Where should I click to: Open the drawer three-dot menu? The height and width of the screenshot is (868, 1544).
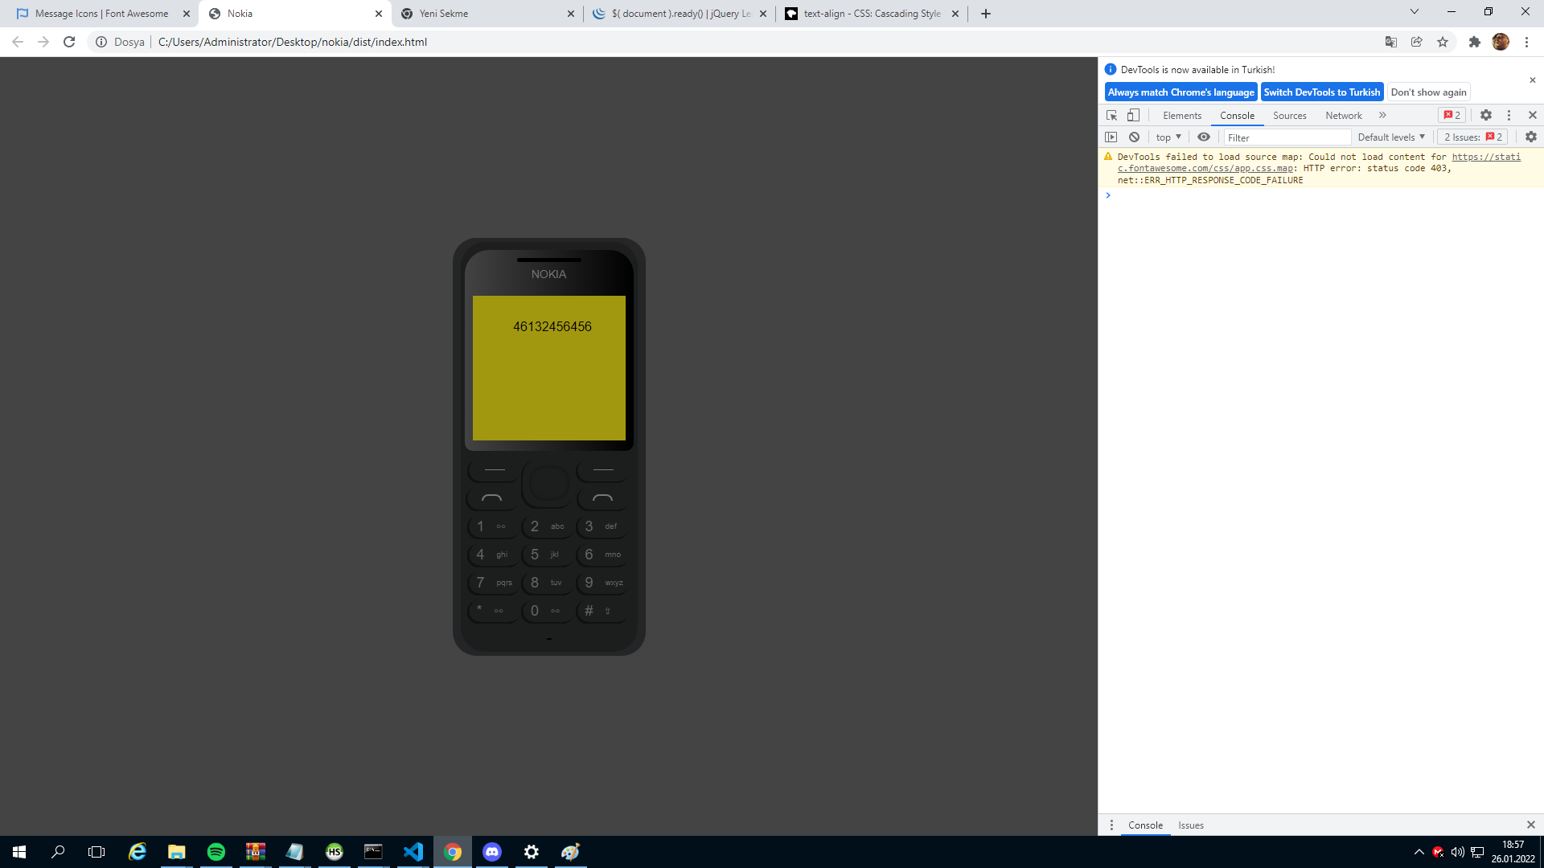click(1111, 825)
